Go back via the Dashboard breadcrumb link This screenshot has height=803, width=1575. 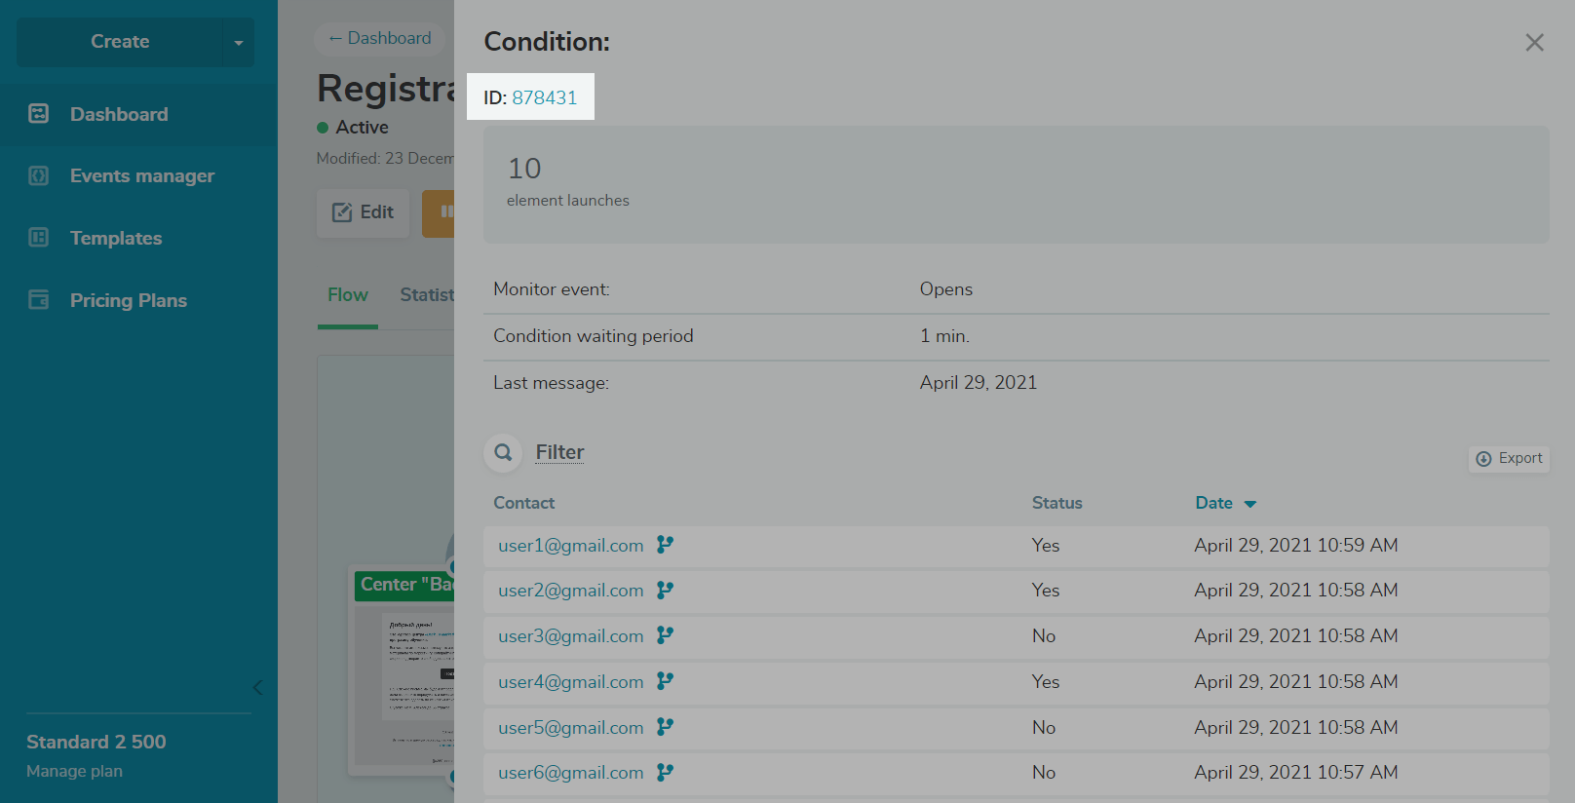[380, 38]
